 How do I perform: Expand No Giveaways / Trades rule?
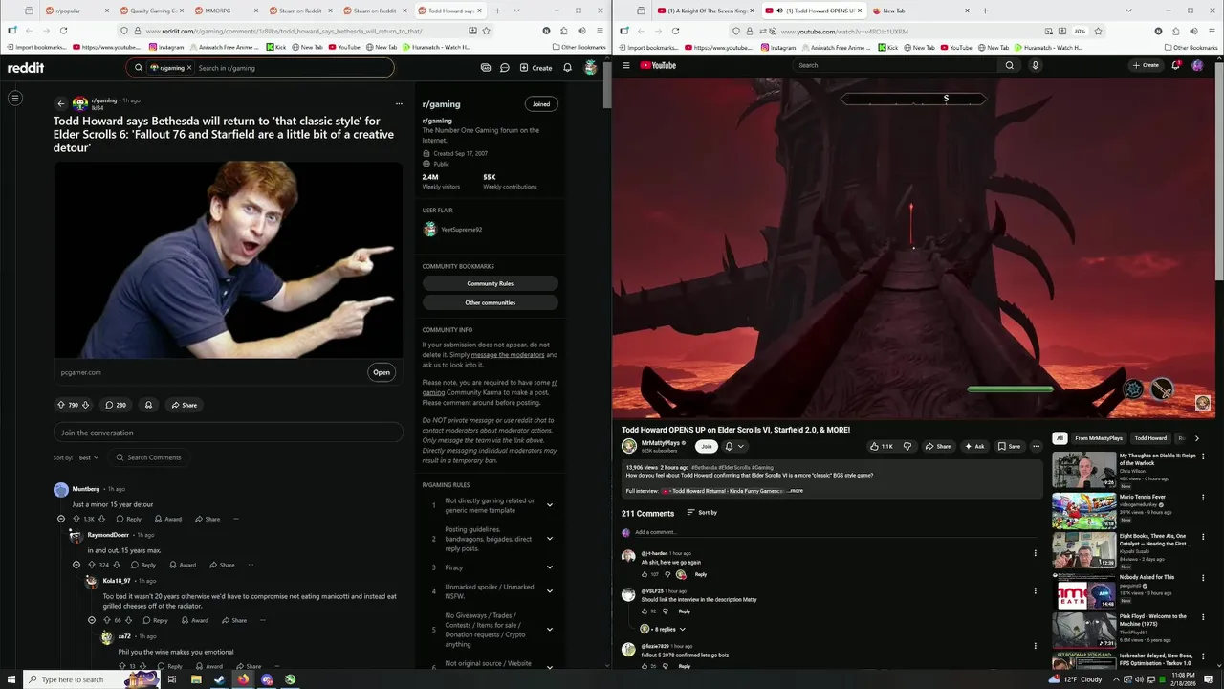coord(549,629)
